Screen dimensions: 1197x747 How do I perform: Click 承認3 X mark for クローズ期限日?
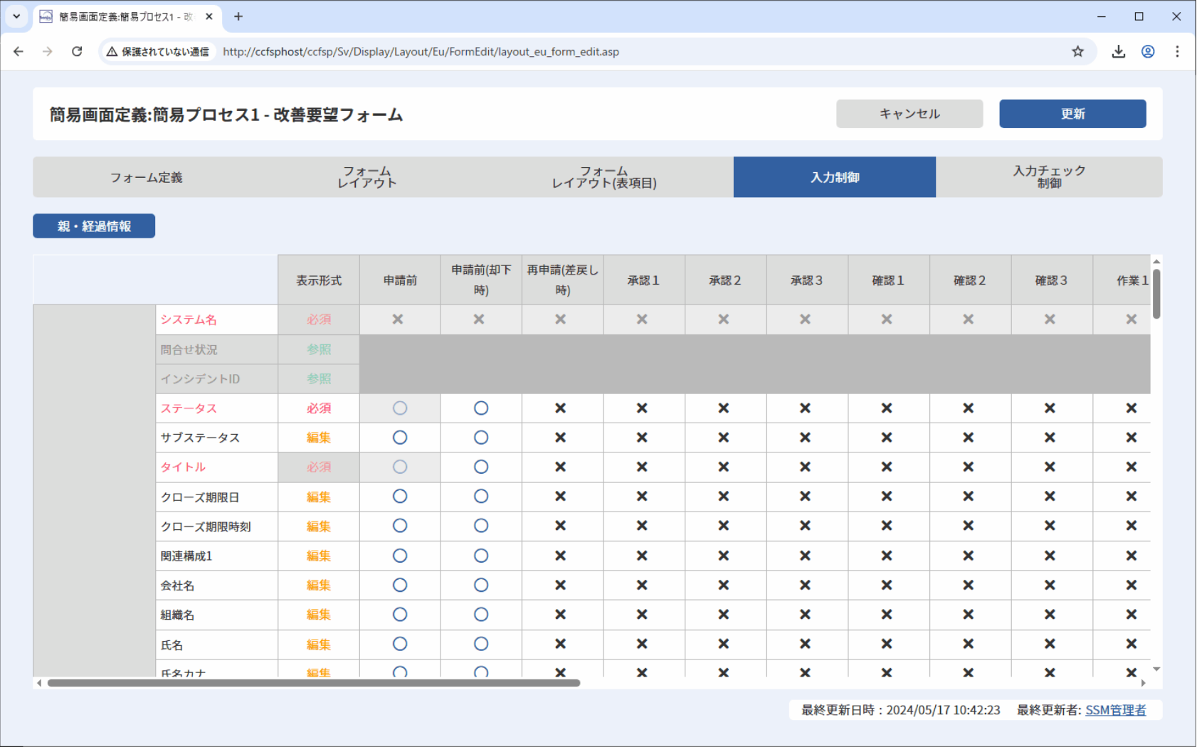pyautogui.click(x=805, y=497)
